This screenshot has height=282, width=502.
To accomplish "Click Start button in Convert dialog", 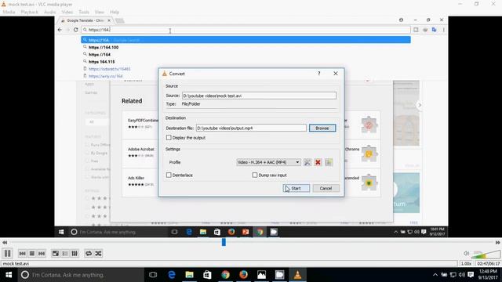I will coord(296,188).
